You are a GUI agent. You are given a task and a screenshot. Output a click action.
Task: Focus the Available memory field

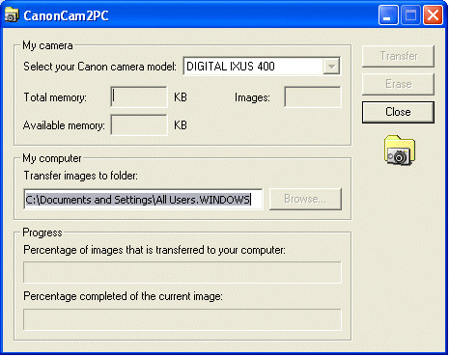point(139,124)
